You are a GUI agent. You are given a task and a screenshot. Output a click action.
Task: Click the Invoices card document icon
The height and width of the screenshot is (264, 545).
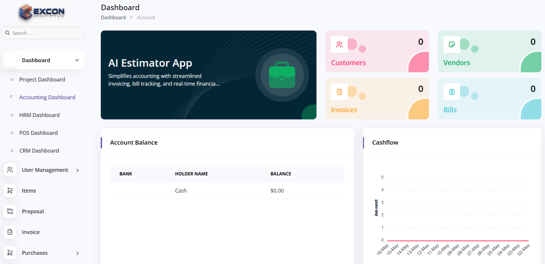339,92
